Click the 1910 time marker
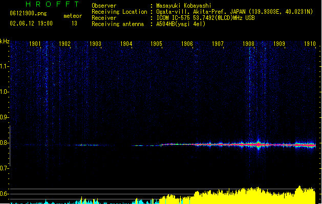Image resolution: width=322 pixels, height=204 pixels. pyautogui.click(x=310, y=44)
